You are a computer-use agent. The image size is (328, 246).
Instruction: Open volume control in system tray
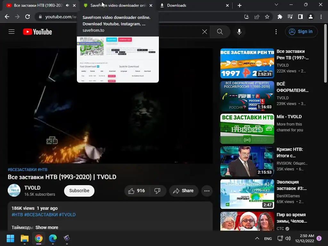[x=288, y=238]
